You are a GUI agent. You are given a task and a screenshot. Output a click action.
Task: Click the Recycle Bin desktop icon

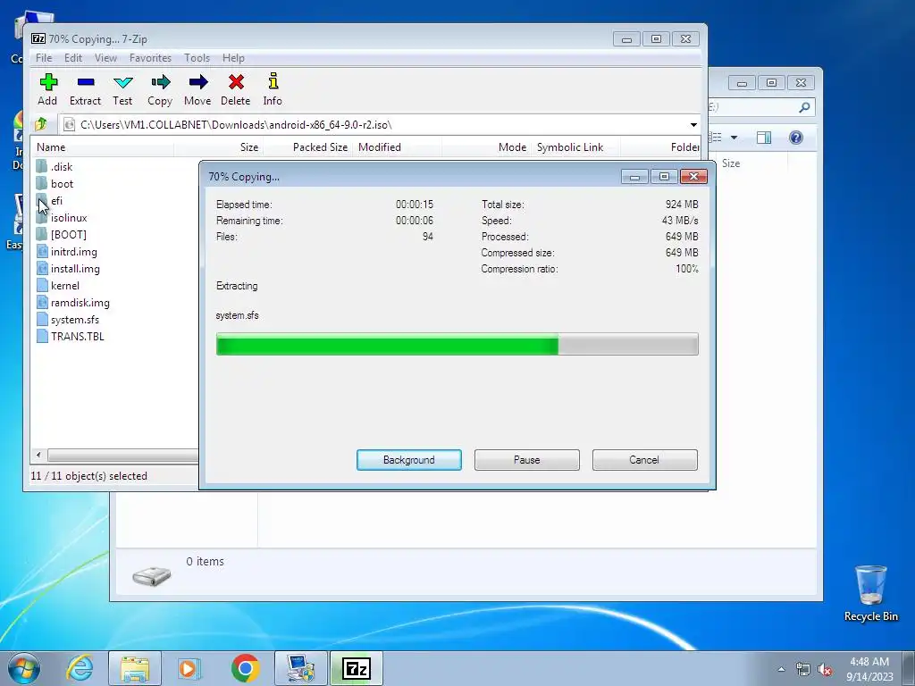point(870,594)
